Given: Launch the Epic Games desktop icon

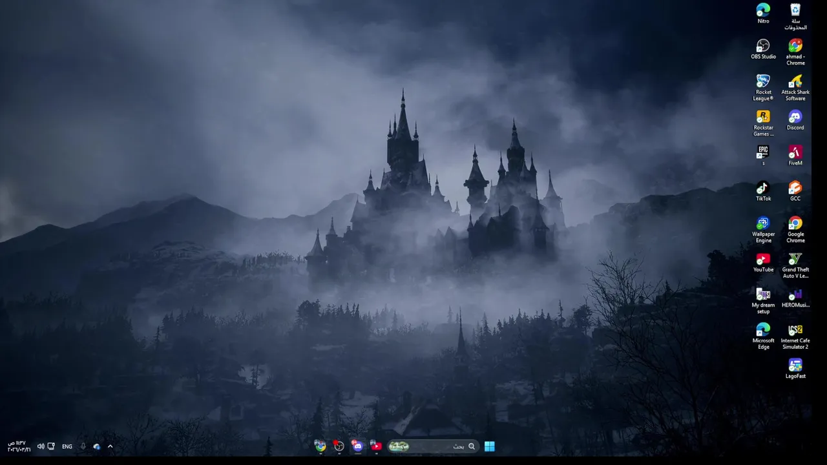Looking at the screenshot, I should click(763, 155).
